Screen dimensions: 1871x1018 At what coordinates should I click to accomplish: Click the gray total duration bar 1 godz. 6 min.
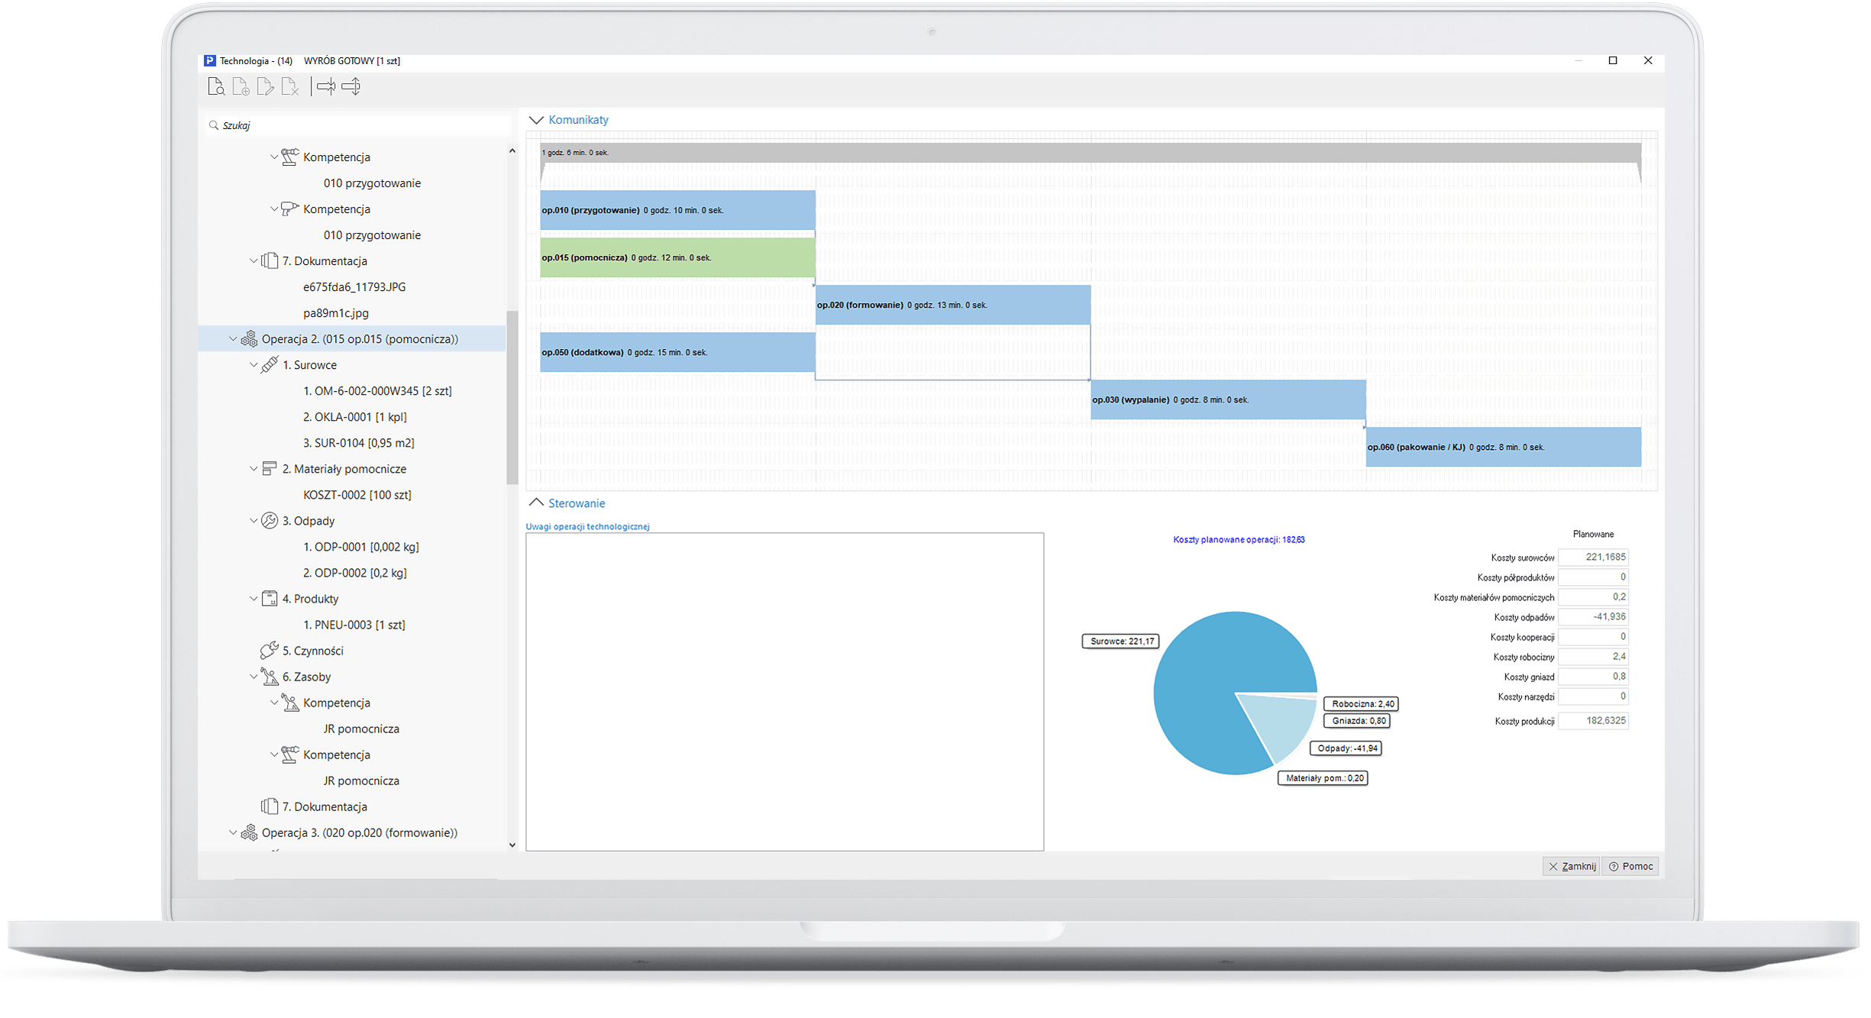pos(1091,153)
